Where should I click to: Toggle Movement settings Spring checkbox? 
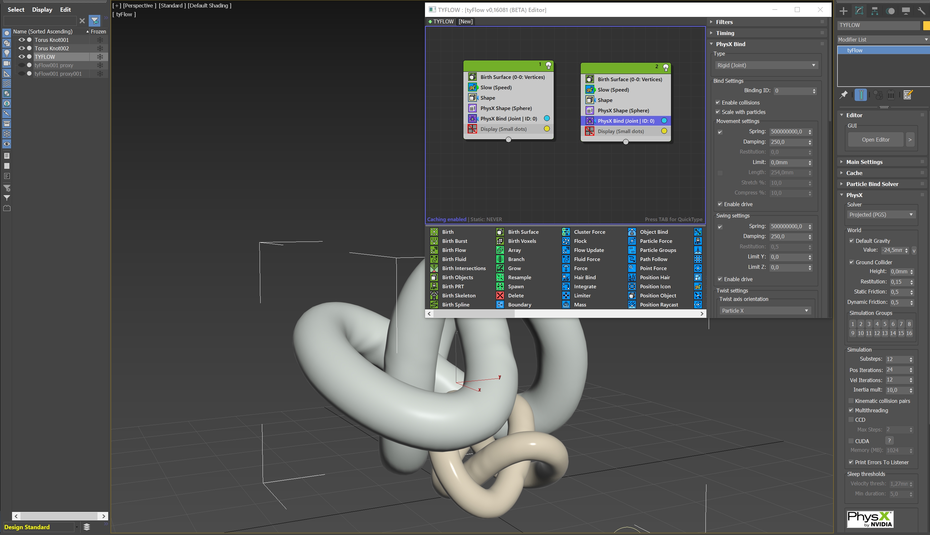click(720, 132)
